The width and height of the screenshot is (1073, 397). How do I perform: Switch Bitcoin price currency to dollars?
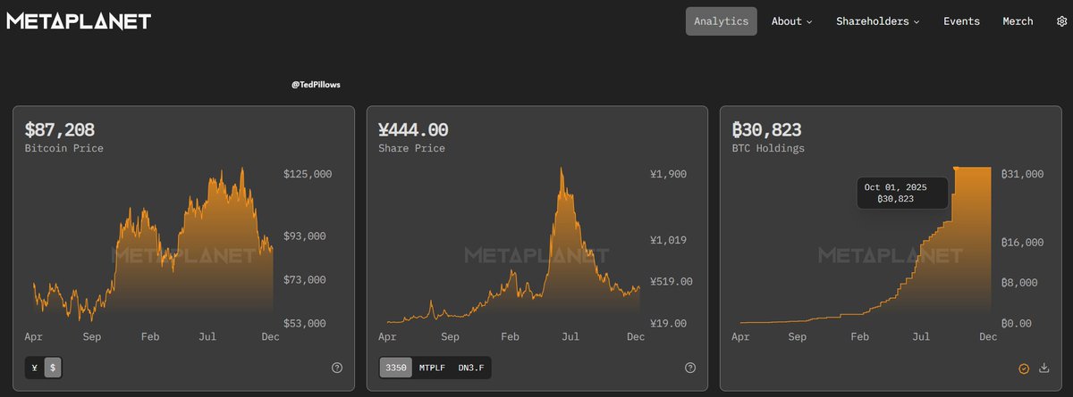coord(53,368)
